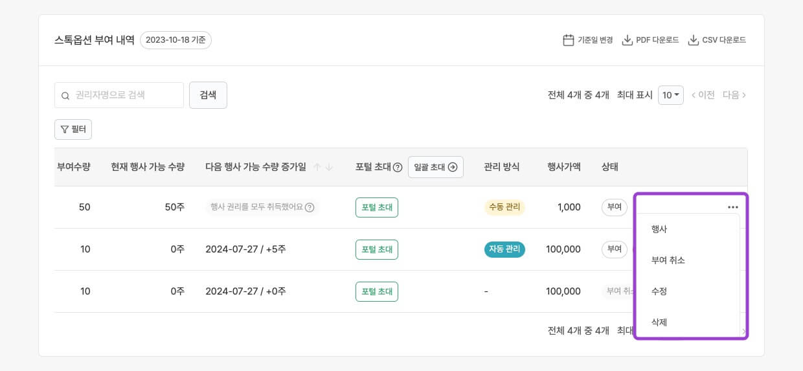
Task: Click the calendar icon for 기준일 변경
Action: click(x=568, y=40)
